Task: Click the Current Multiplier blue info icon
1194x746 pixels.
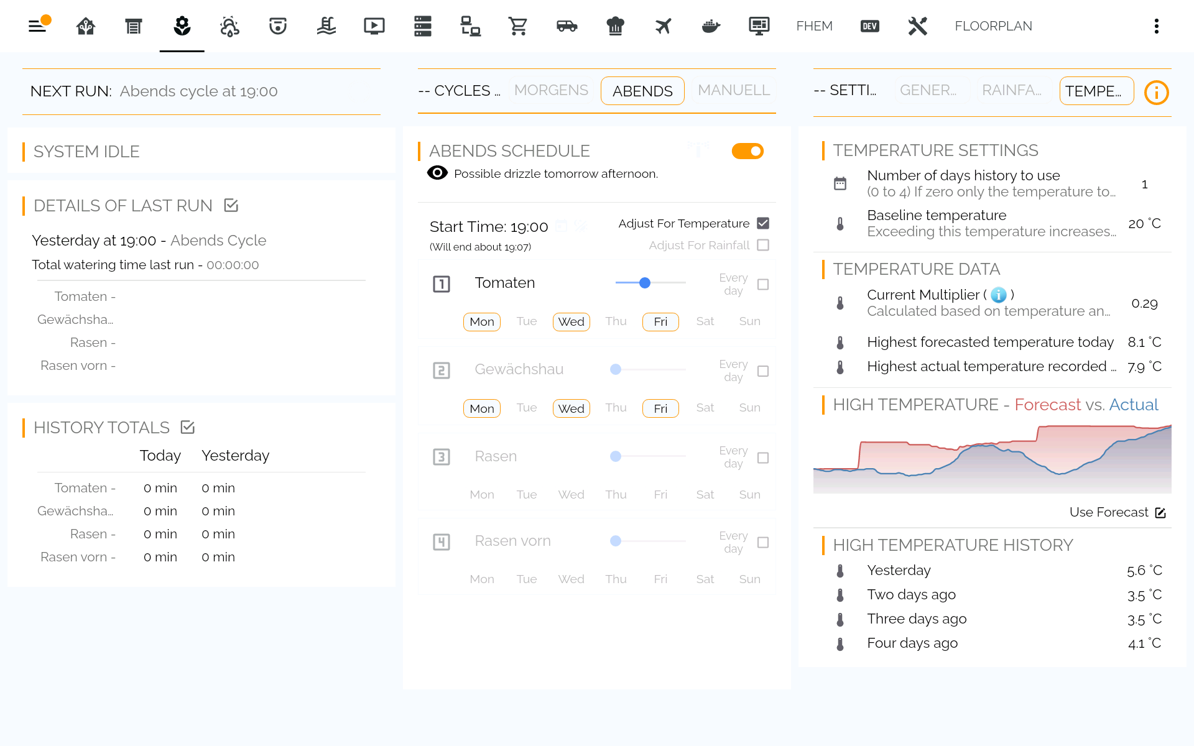Action: coord(998,295)
